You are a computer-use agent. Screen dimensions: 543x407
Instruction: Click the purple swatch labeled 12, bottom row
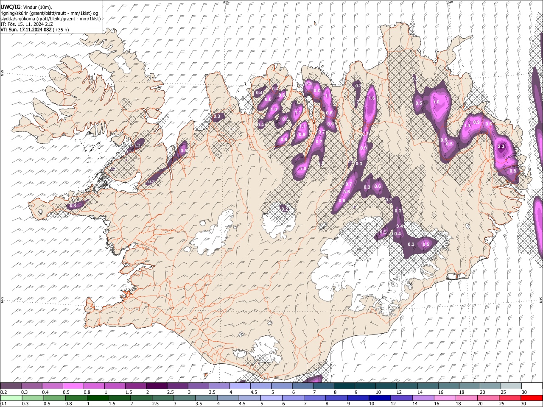tap(401, 398)
